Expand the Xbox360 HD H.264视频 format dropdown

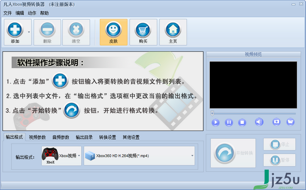(x=192, y=156)
